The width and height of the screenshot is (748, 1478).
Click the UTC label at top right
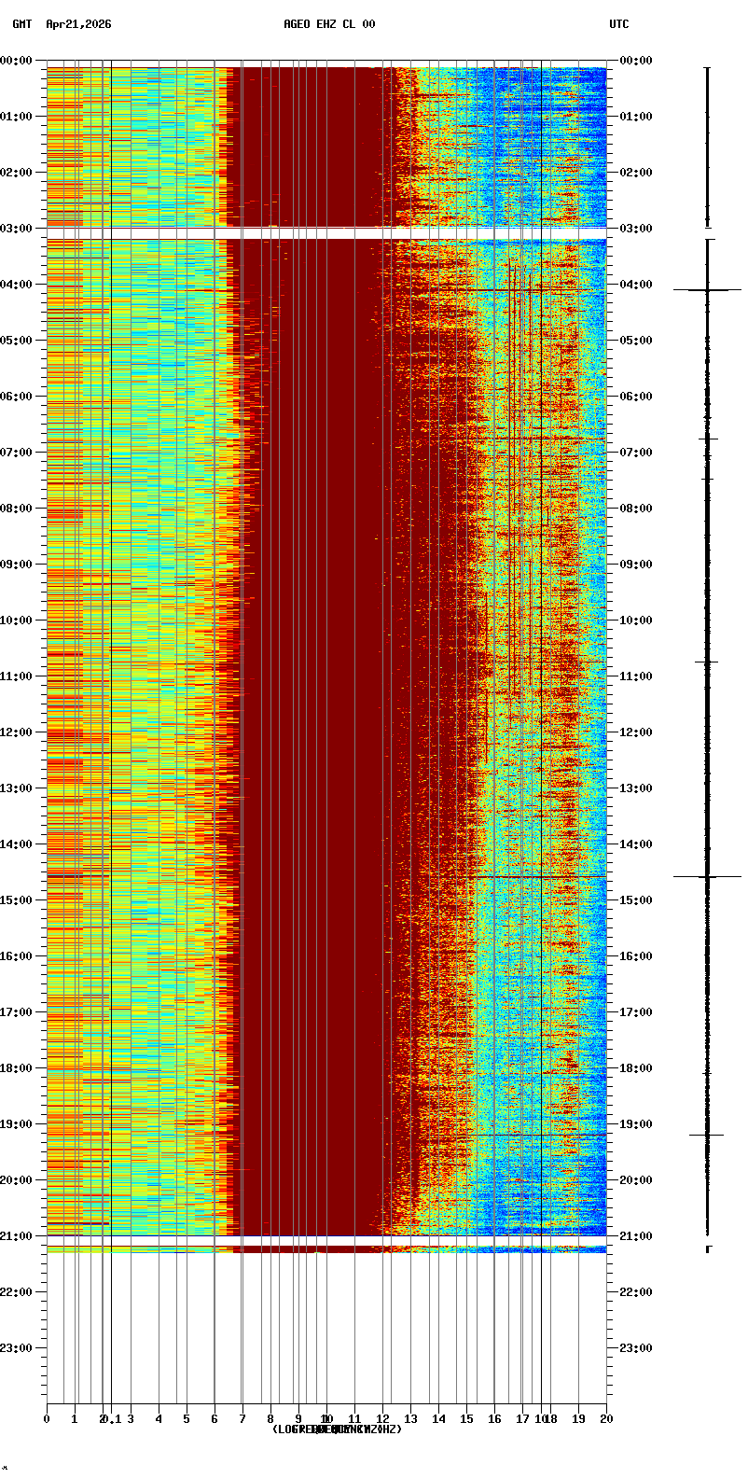[619, 25]
